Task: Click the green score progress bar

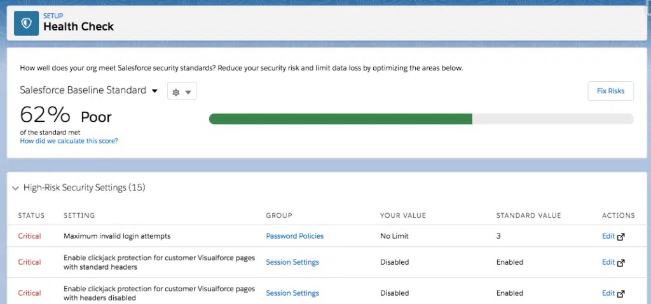Action: pyautogui.click(x=341, y=119)
